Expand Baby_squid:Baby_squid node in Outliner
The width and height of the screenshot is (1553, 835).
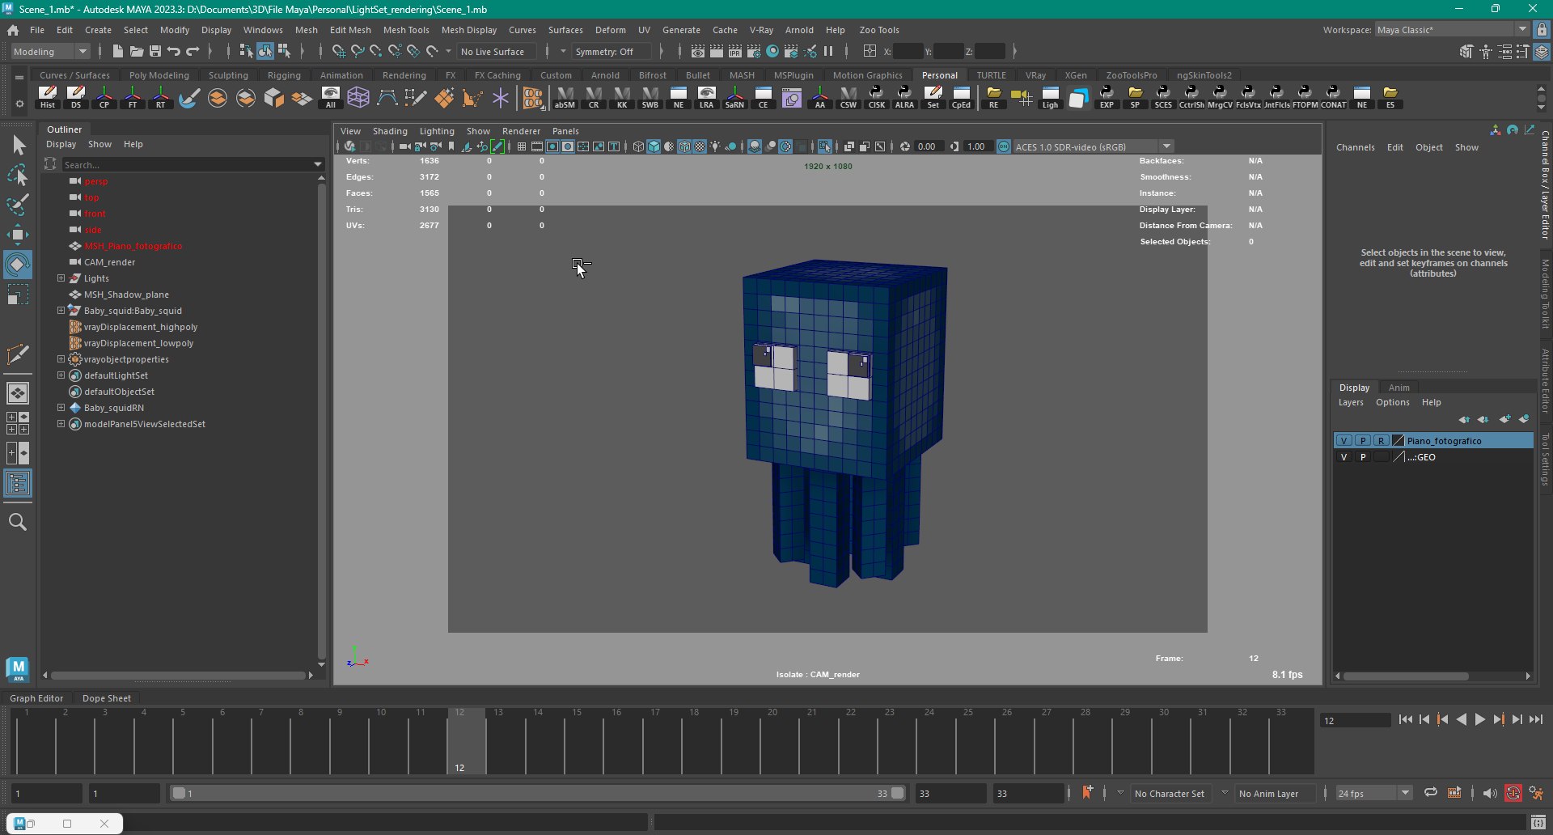61,310
